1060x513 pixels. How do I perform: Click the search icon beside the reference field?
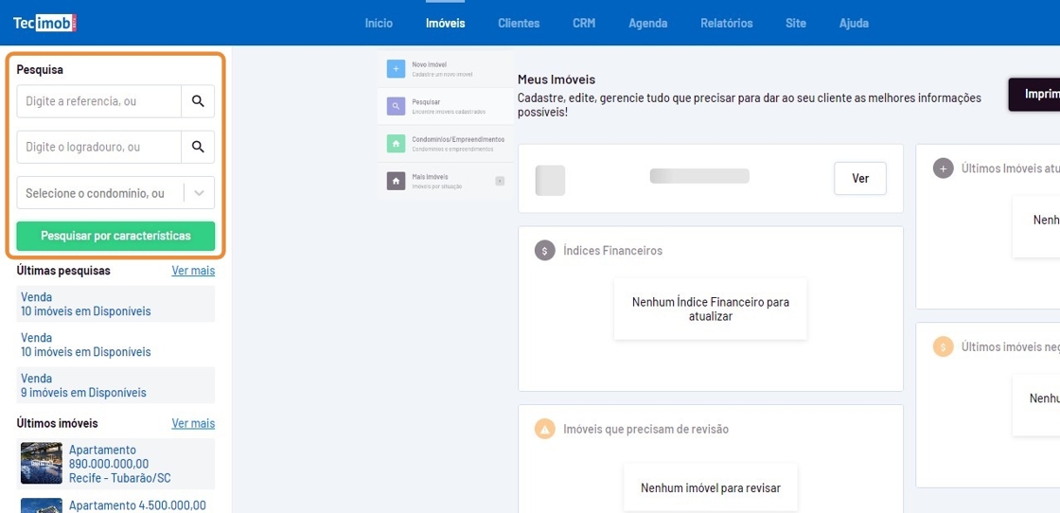click(x=198, y=101)
